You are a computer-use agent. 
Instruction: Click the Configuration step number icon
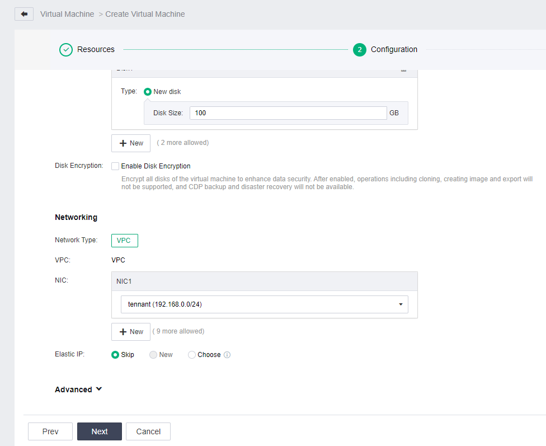(359, 50)
